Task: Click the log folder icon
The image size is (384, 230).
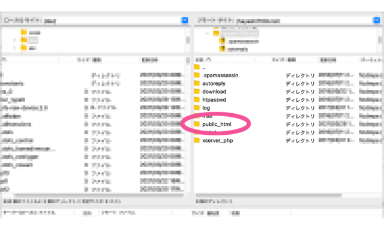Action: click(x=197, y=108)
